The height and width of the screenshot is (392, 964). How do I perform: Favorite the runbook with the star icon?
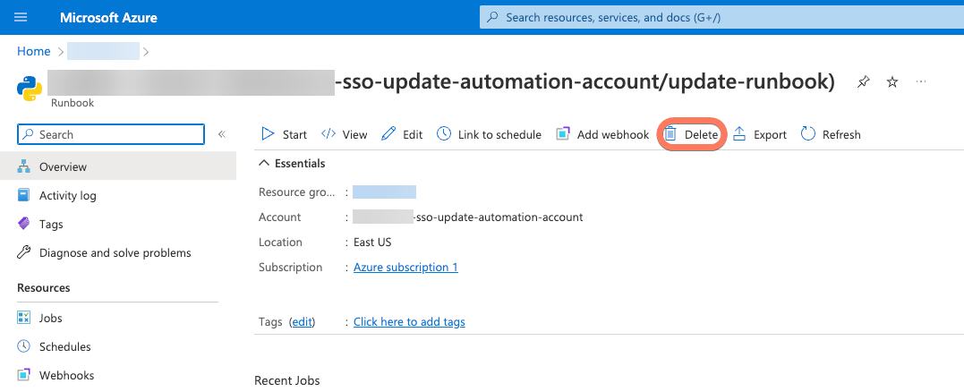point(892,81)
